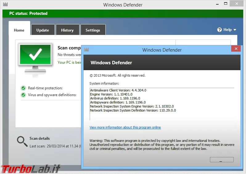This screenshot has height=174, width=246.
Task: Click the Real-time protection: label
Action: pyautogui.click(x=45, y=88)
